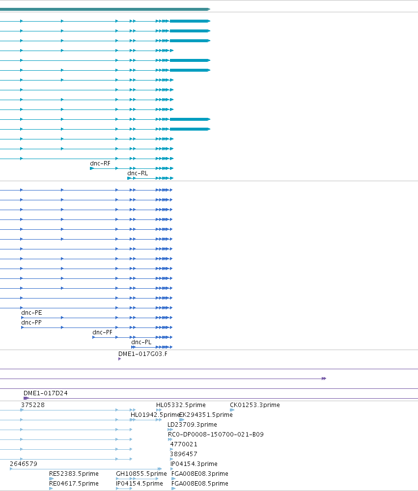The image size is (418, 491).
Task: Select the FGA008E08.5prime label
Action: point(199,484)
